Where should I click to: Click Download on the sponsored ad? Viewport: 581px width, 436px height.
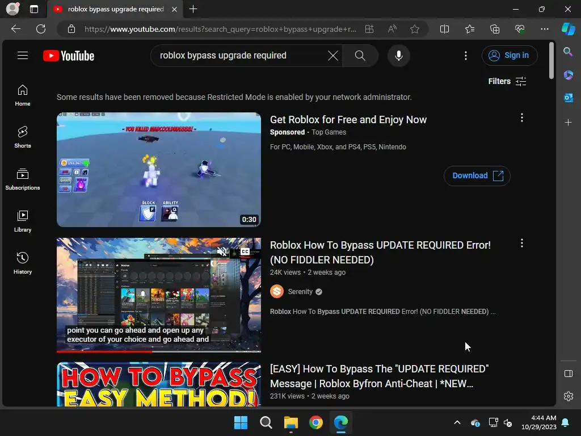coord(477,176)
